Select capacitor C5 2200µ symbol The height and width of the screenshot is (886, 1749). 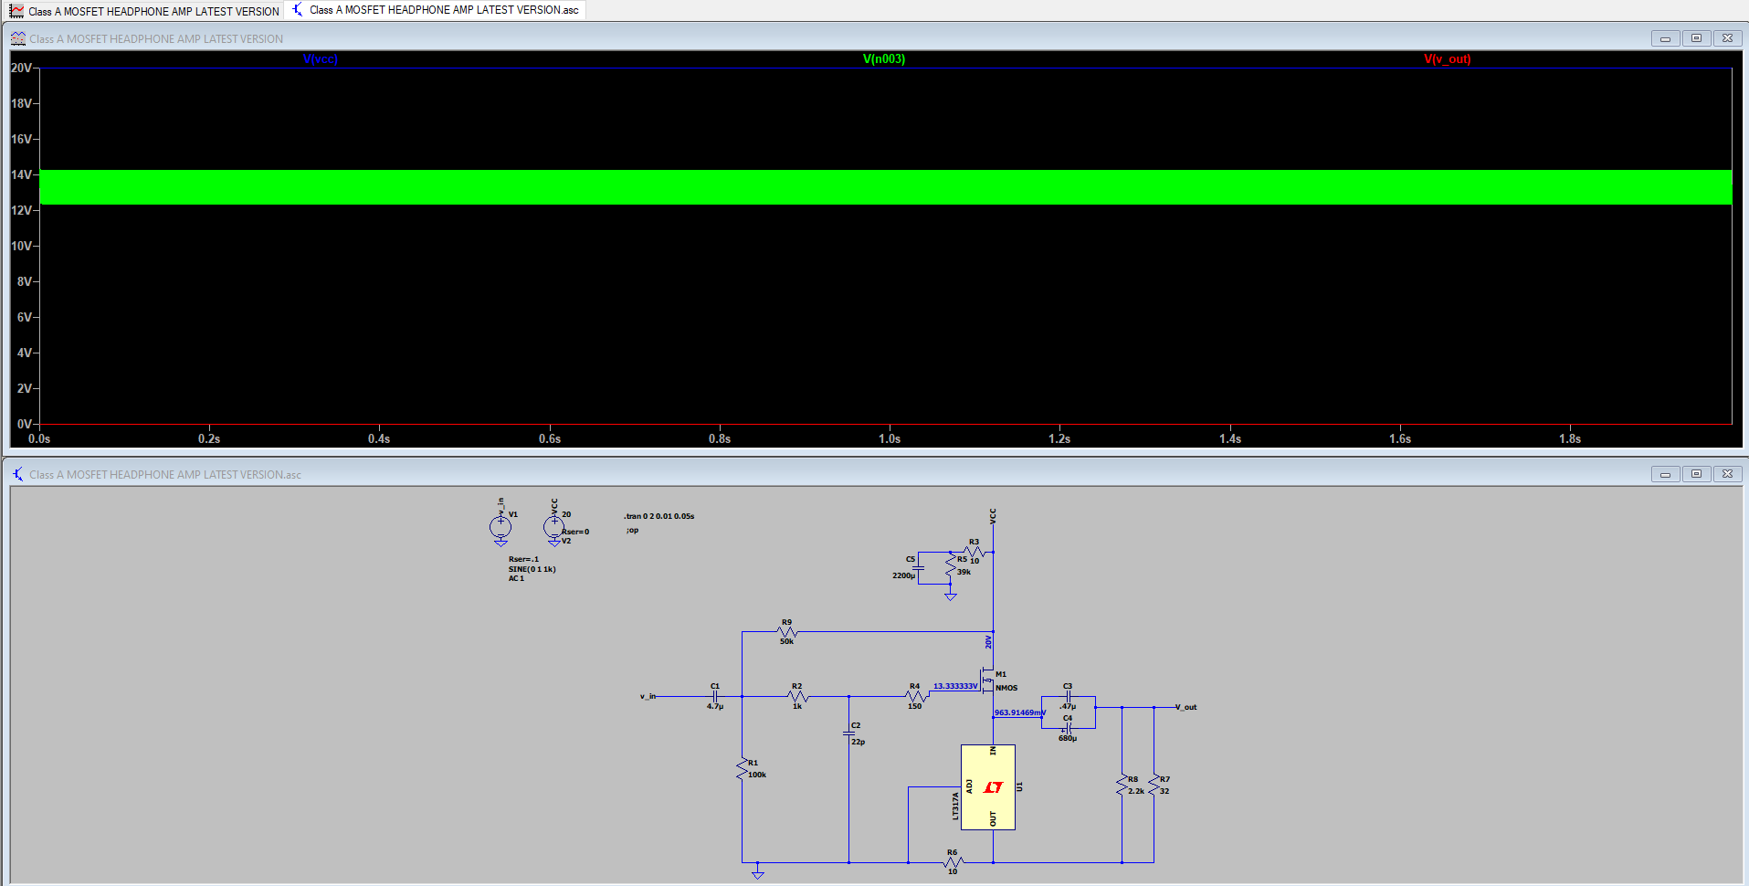click(x=919, y=567)
